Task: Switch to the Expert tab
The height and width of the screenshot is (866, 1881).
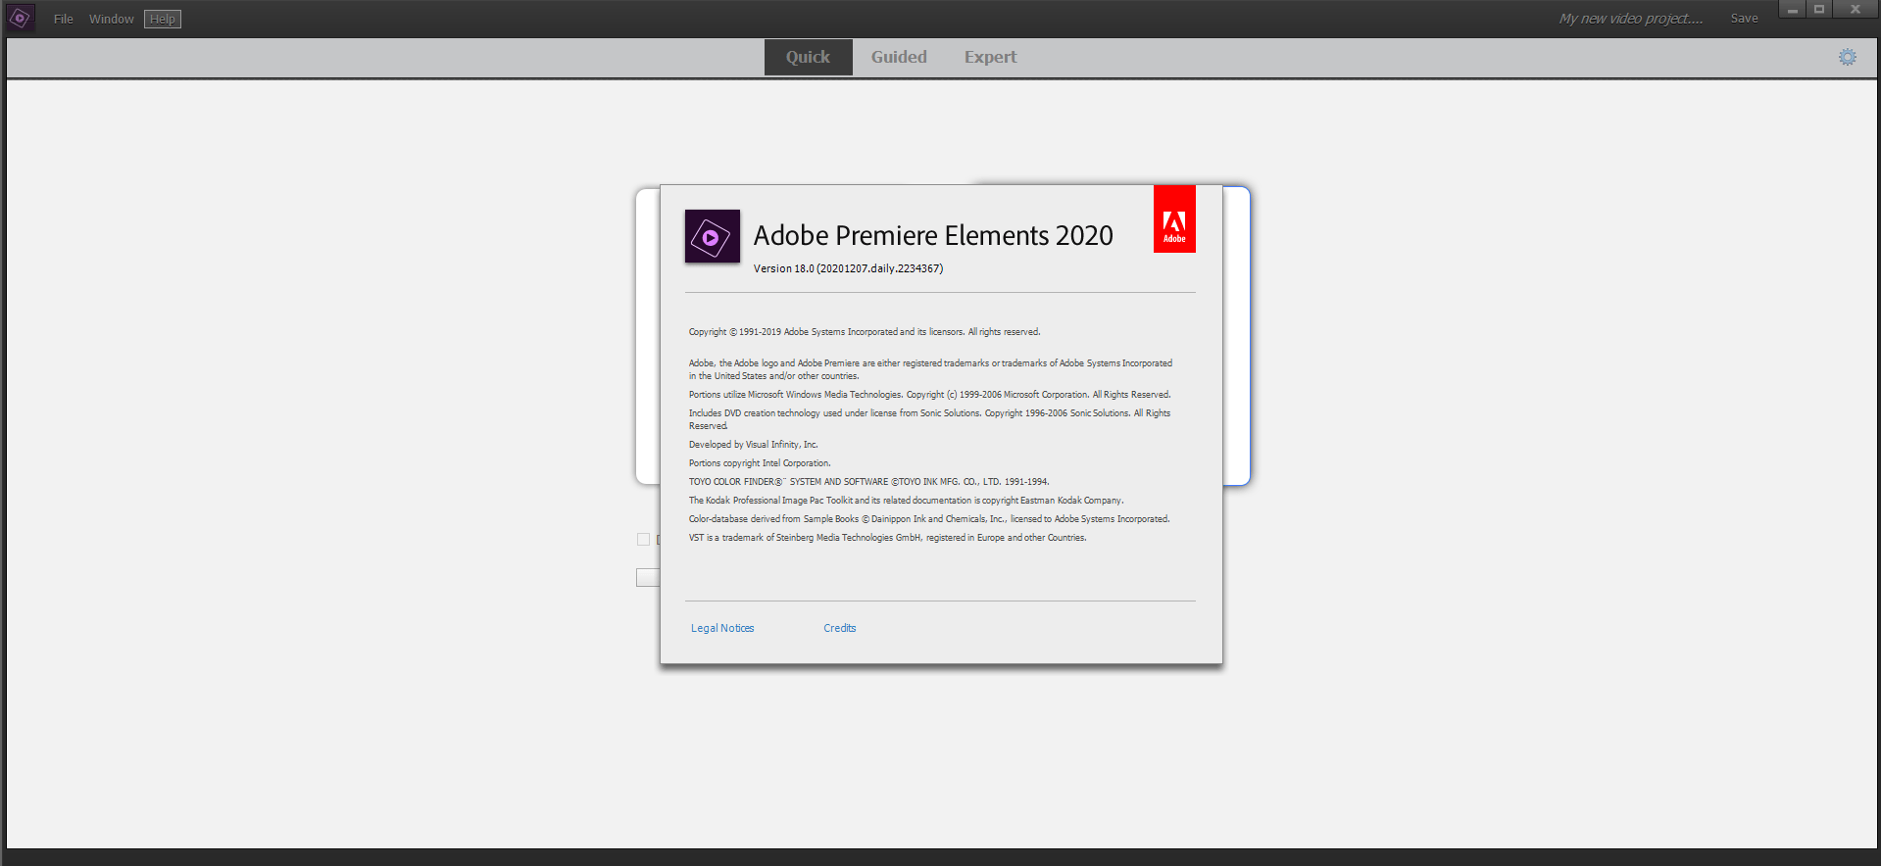Action: 990,57
